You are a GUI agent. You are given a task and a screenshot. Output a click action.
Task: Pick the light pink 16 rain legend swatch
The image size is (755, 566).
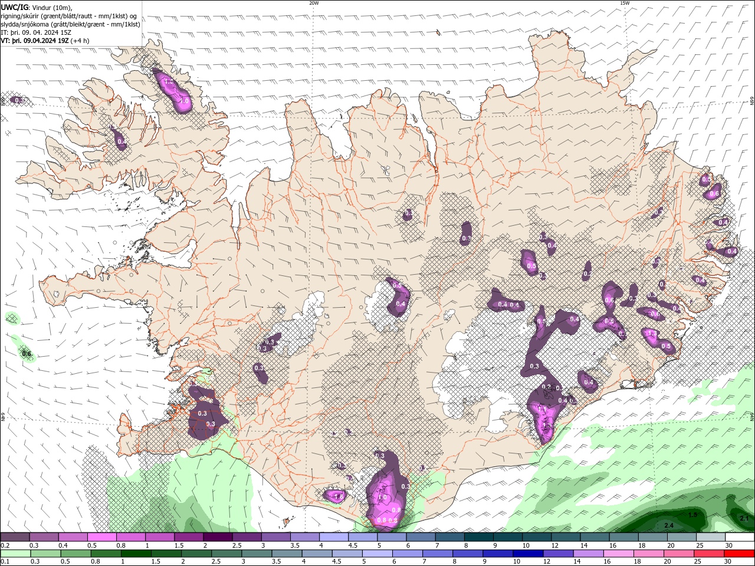click(618, 554)
